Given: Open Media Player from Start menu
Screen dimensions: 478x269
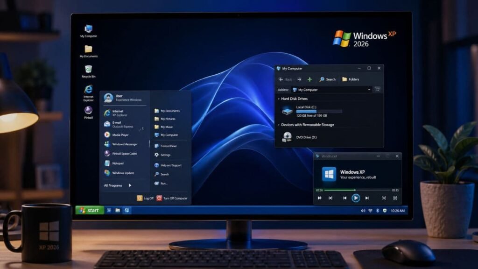Looking at the screenshot, I should coord(120,135).
